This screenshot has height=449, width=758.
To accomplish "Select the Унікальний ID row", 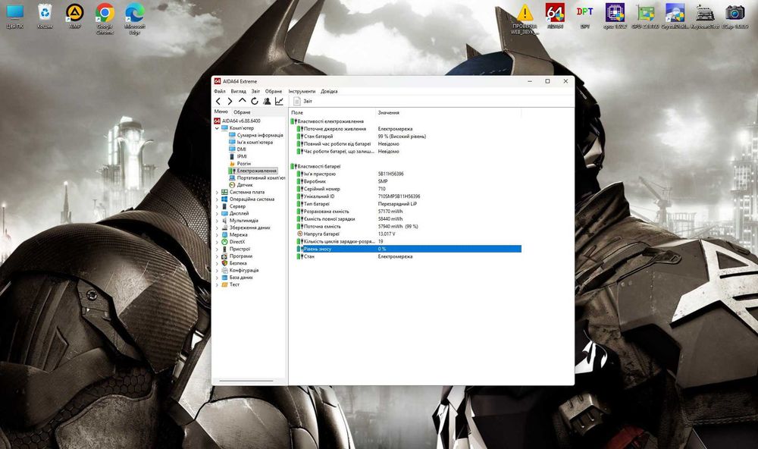I will pyautogui.click(x=409, y=196).
